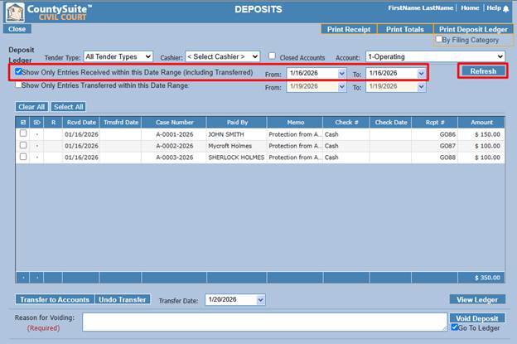
Task: Click Paid By name JOHN SMITH
Action: pyautogui.click(x=226, y=134)
